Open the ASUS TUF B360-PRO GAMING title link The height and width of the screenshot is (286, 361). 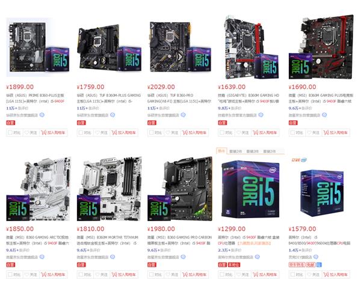[x=179, y=98]
